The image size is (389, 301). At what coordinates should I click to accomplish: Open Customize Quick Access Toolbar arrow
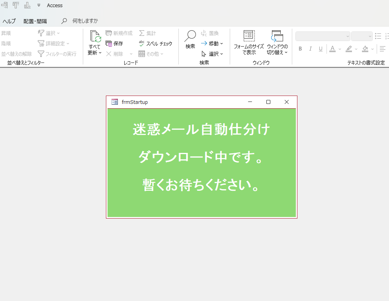pyautogui.click(x=39, y=6)
